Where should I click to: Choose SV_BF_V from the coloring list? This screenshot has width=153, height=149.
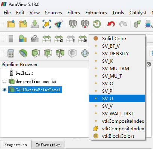coord(117,46)
